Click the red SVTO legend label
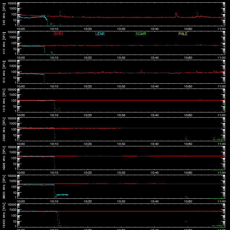This screenshot has height=230, width=230. pyautogui.click(x=58, y=34)
